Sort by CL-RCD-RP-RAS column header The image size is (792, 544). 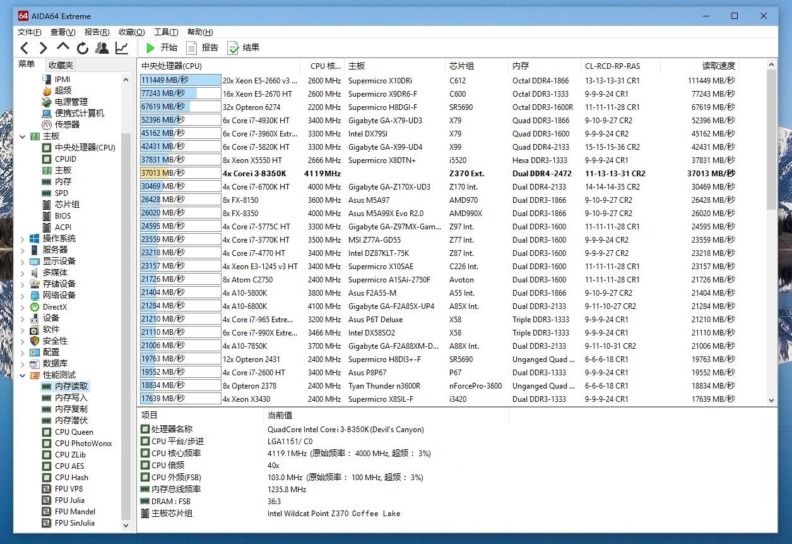pos(621,66)
